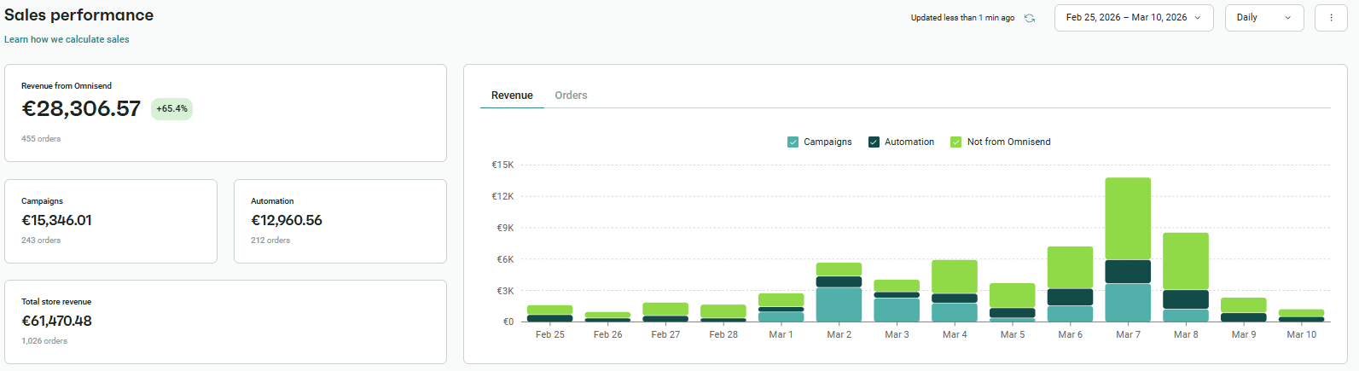This screenshot has height=371, width=1359.
Task: Click the 212 orders text
Action: pyautogui.click(x=270, y=241)
